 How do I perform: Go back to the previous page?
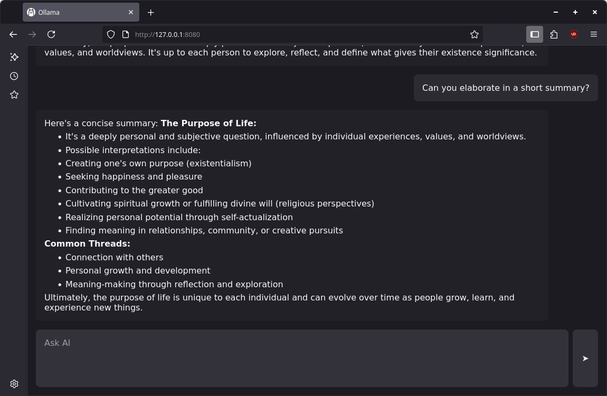(13, 34)
